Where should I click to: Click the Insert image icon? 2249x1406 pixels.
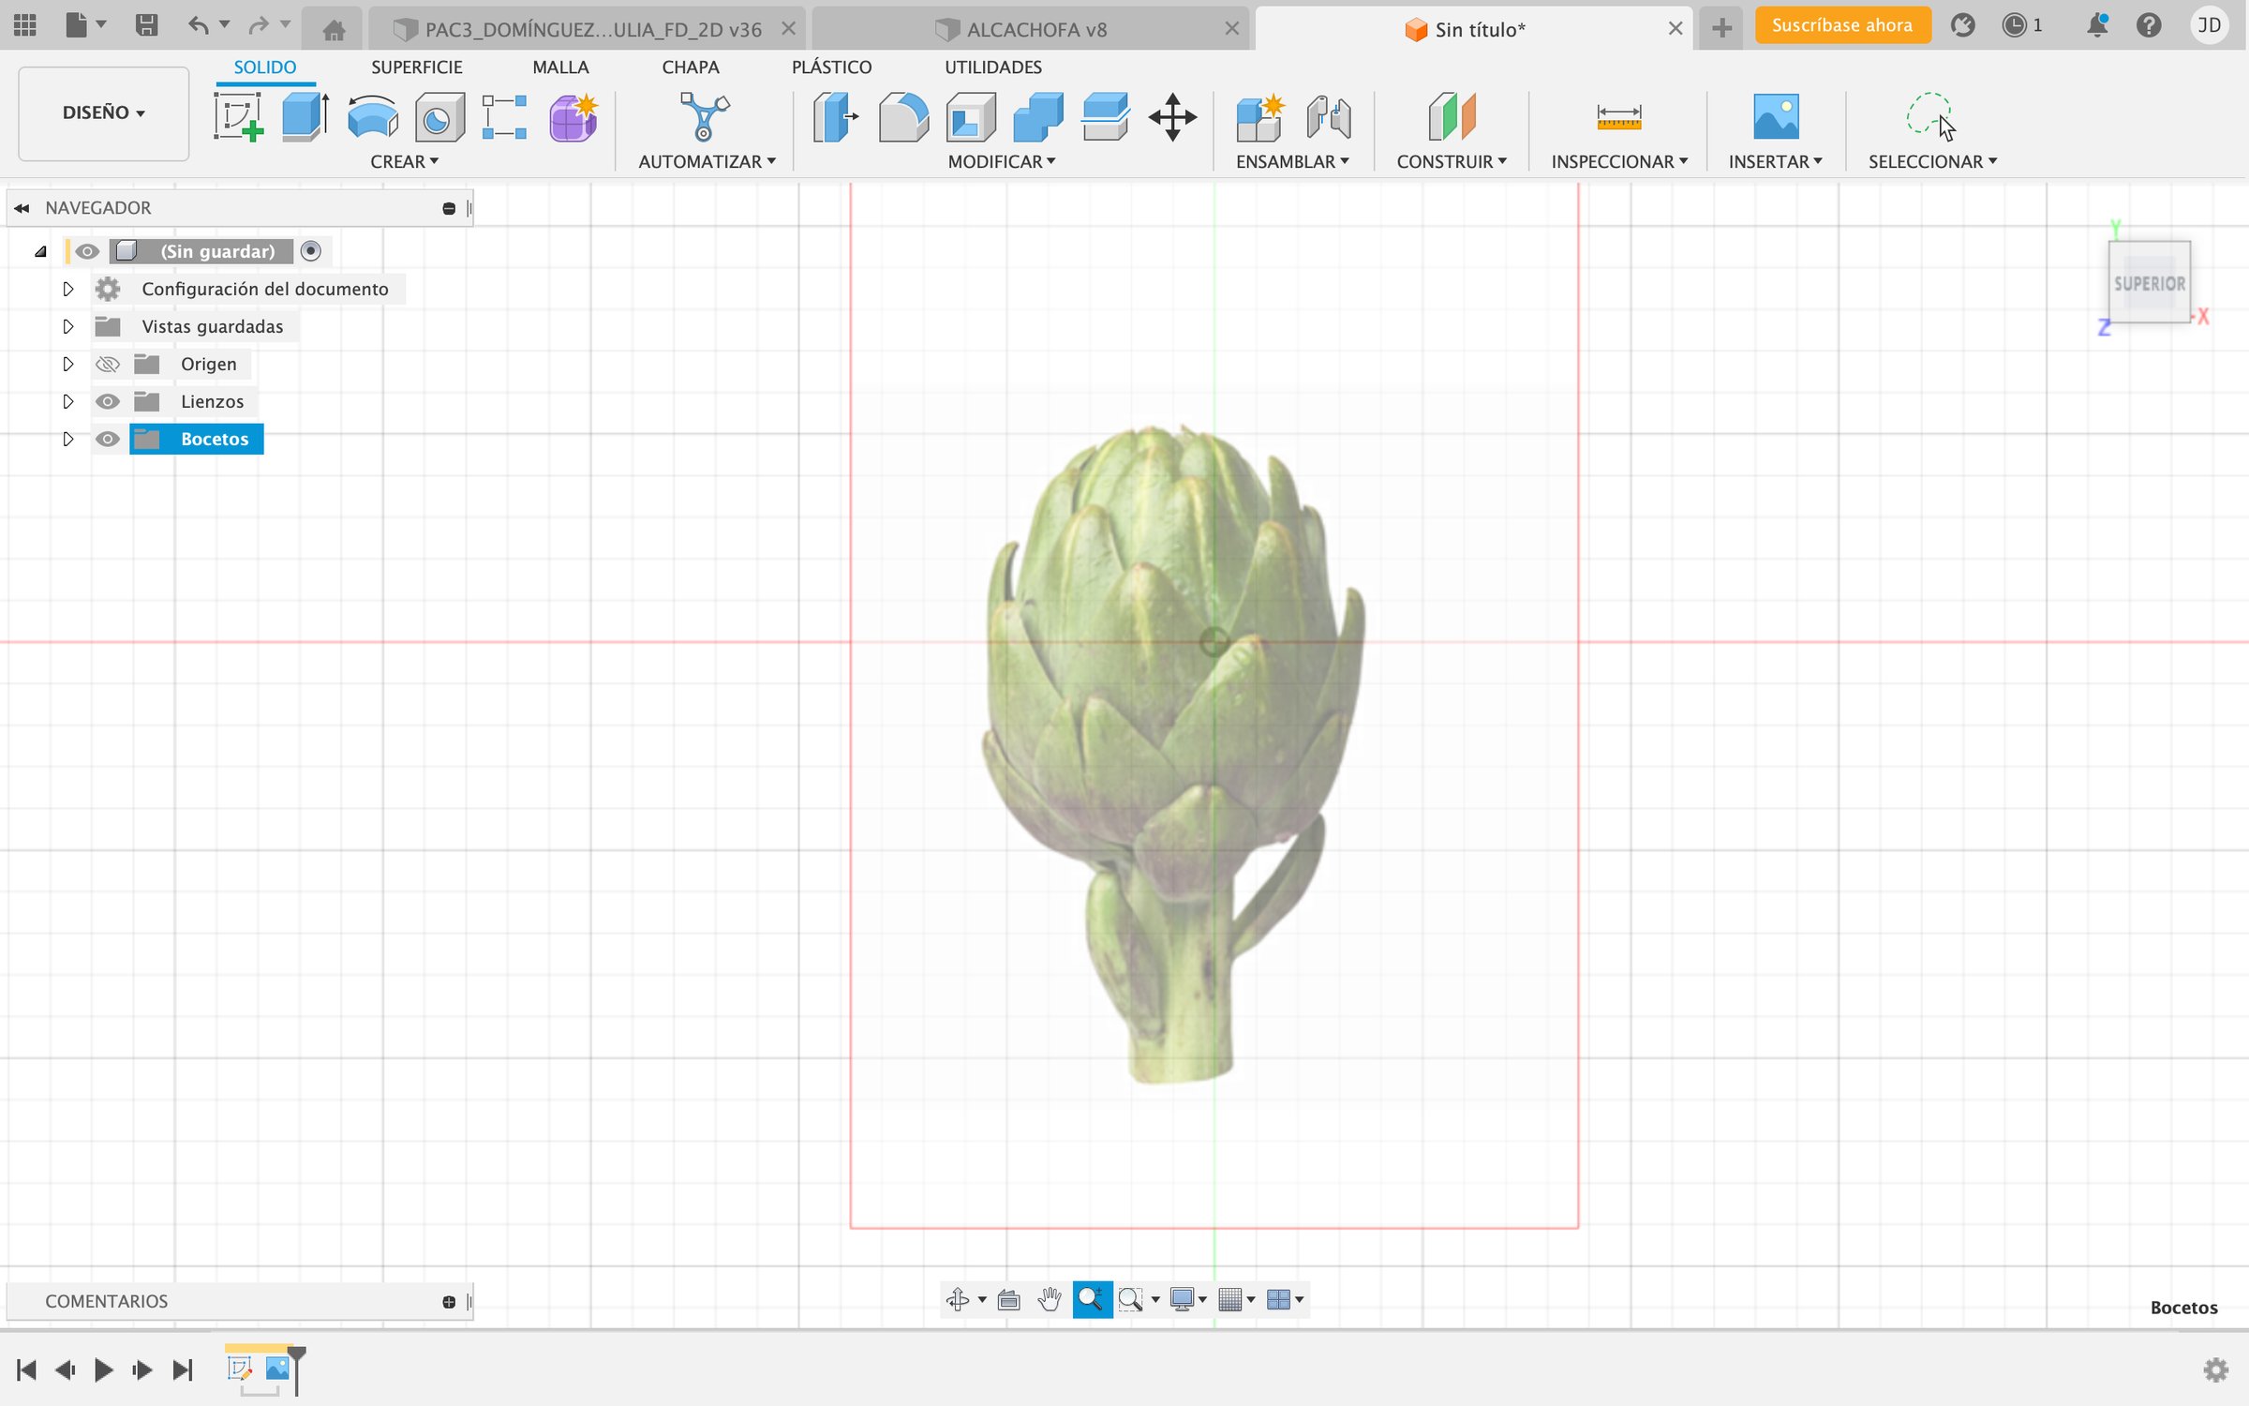1775,117
